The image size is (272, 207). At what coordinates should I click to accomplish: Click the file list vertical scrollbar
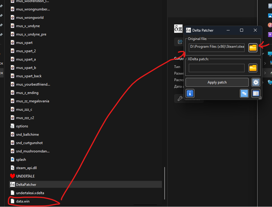click(164, 183)
